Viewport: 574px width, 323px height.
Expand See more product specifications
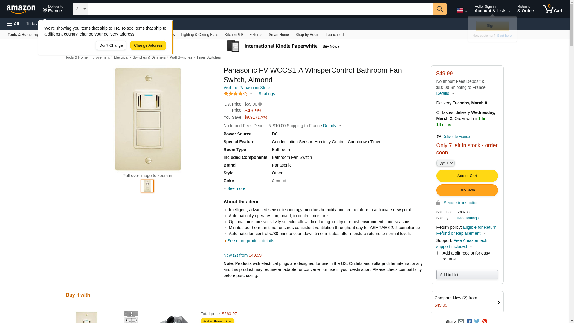[236, 188]
